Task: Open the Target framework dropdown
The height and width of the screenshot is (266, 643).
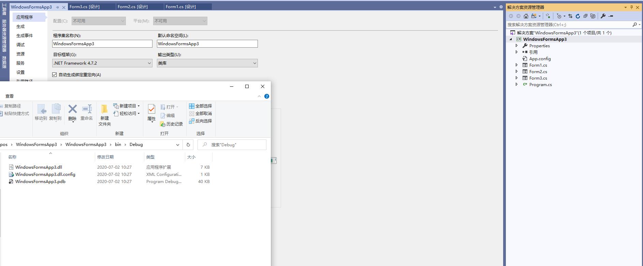Action: click(149, 63)
